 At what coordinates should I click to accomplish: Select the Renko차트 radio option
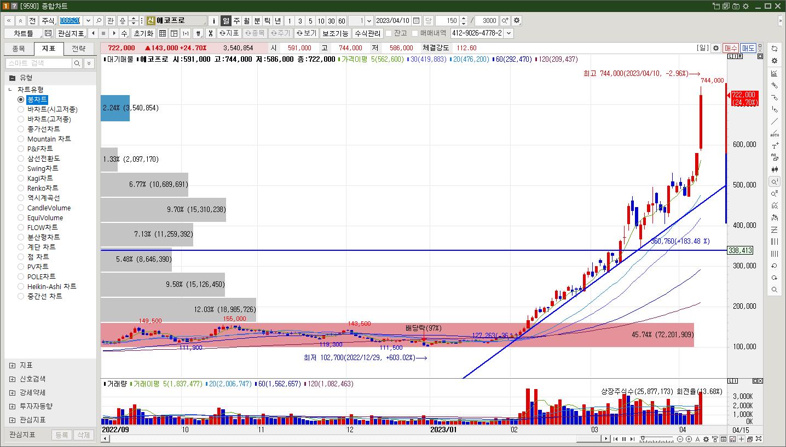coord(21,188)
